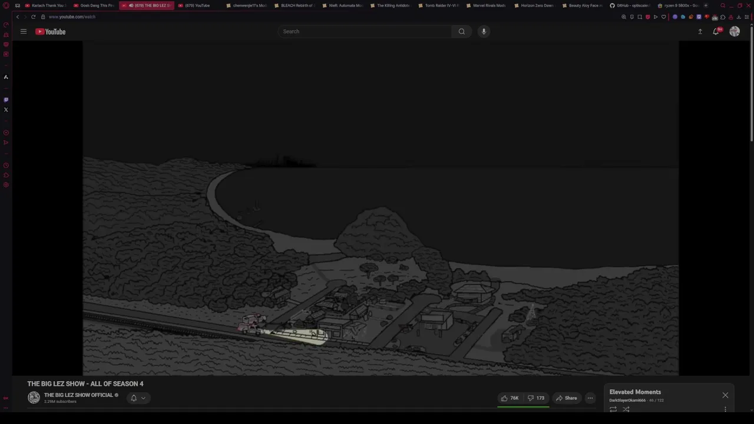Open THE BIG LEZ SHOW channel avatar
Viewport: 754px width, 424px height.
click(34, 397)
